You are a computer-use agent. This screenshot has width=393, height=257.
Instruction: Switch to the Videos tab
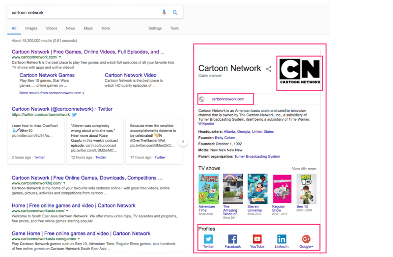[x=51, y=28]
